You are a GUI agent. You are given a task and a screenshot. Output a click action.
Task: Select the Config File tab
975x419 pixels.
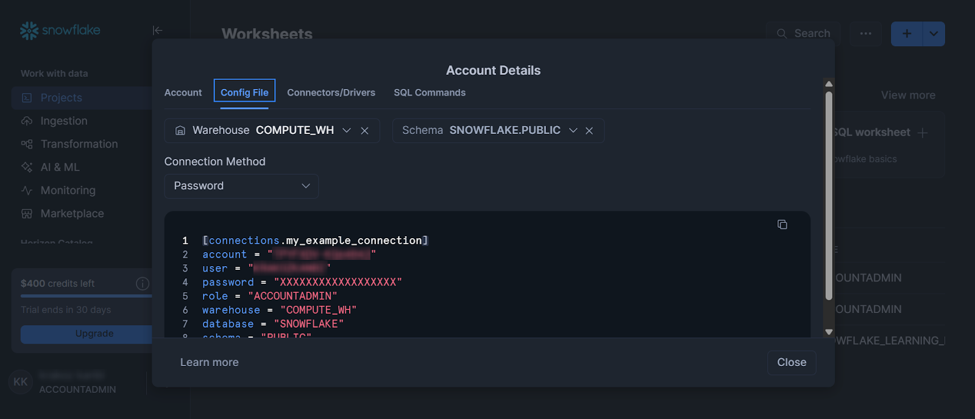tap(244, 93)
